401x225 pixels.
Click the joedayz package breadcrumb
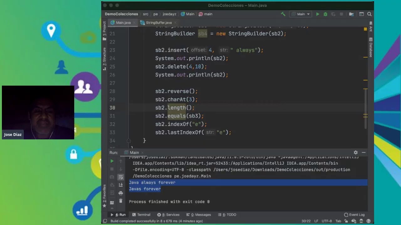169,14
